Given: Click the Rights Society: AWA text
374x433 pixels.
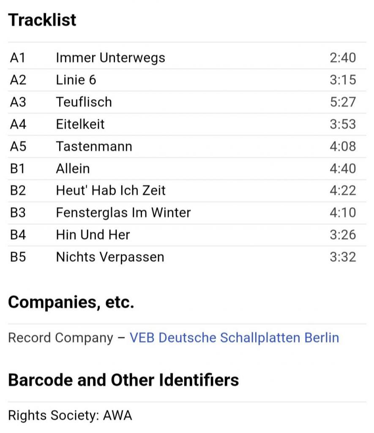Looking at the screenshot, I should click(70, 415).
